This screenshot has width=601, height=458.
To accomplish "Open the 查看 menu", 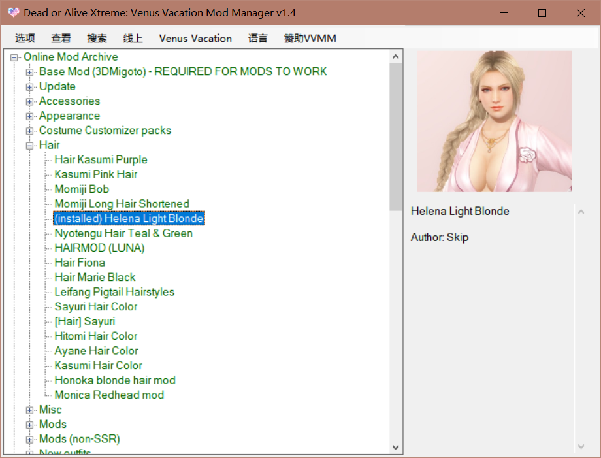I will [x=61, y=39].
